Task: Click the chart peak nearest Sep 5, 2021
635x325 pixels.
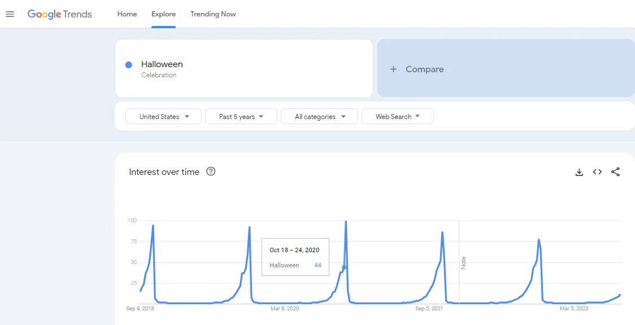Action: tap(442, 232)
